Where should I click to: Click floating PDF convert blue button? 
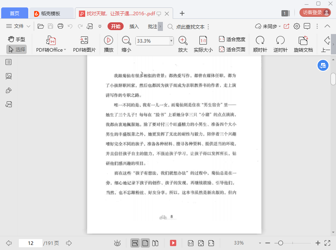pos(323,66)
